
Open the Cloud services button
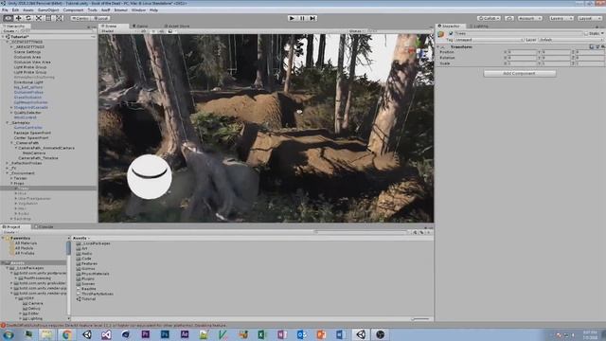pyautogui.click(x=509, y=18)
